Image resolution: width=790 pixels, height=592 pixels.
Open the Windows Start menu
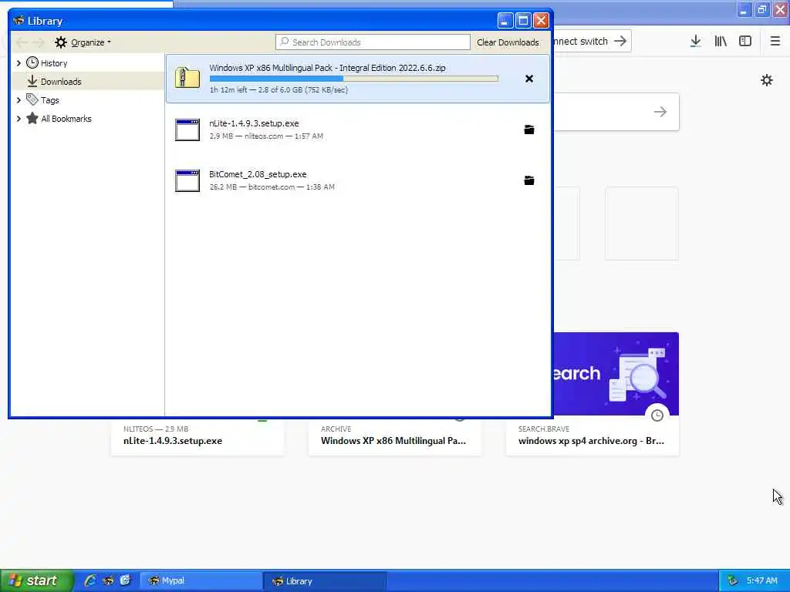[x=35, y=580]
